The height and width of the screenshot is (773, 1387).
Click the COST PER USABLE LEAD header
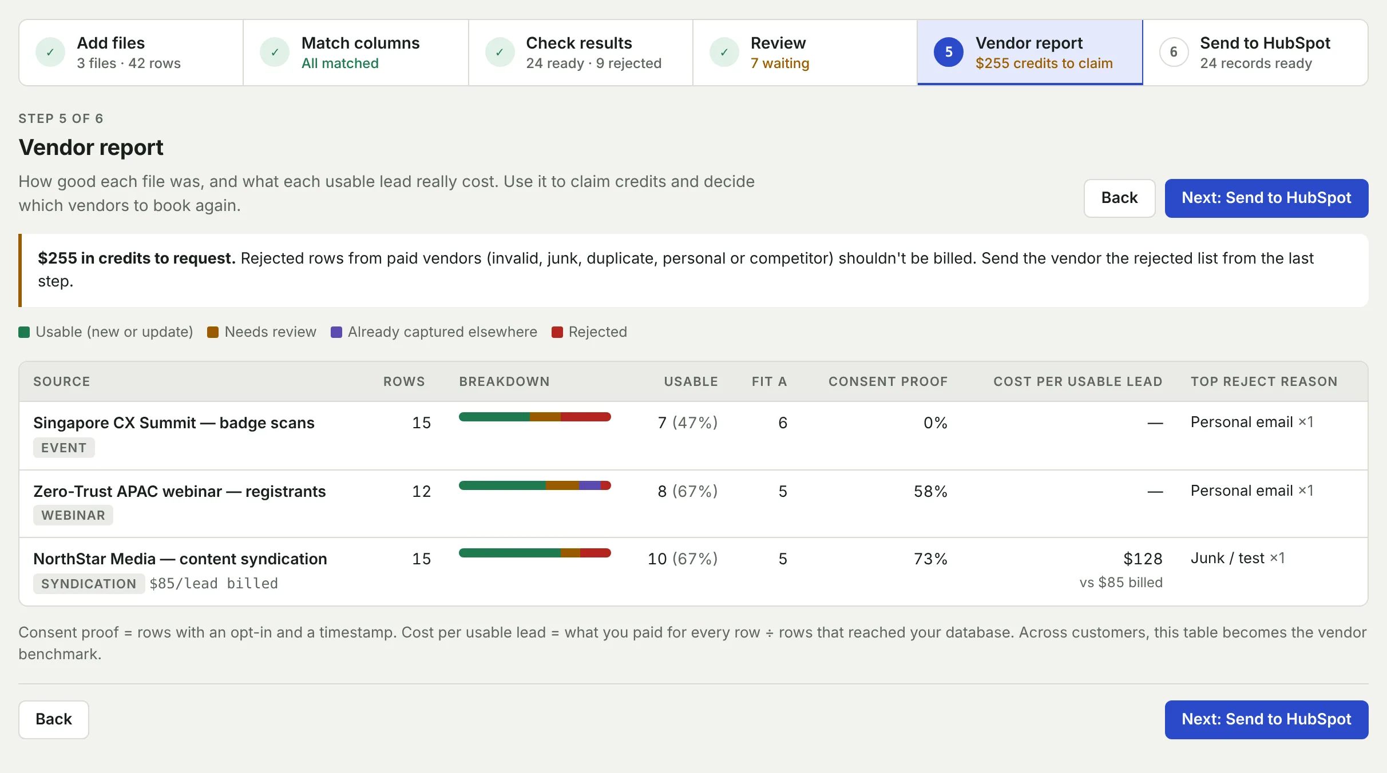pyautogui.click(x=1077, y=381)
